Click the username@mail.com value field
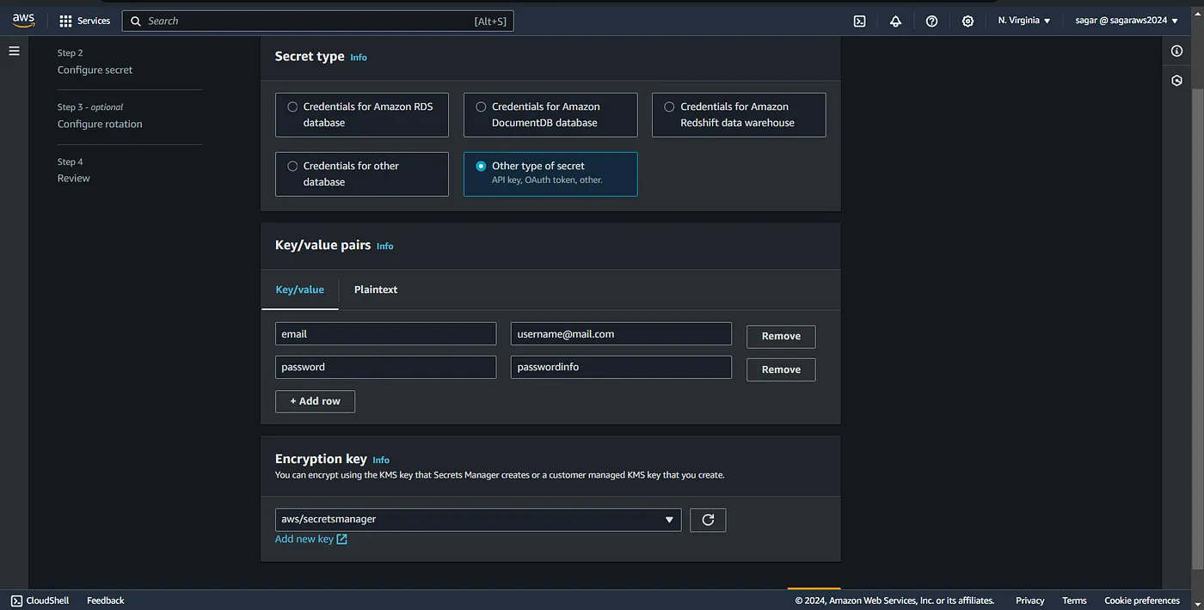 point(621,334)
